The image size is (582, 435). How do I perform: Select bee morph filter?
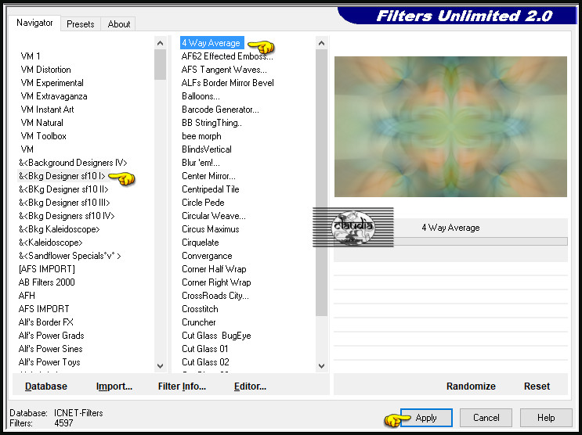(x=201, y=136)
